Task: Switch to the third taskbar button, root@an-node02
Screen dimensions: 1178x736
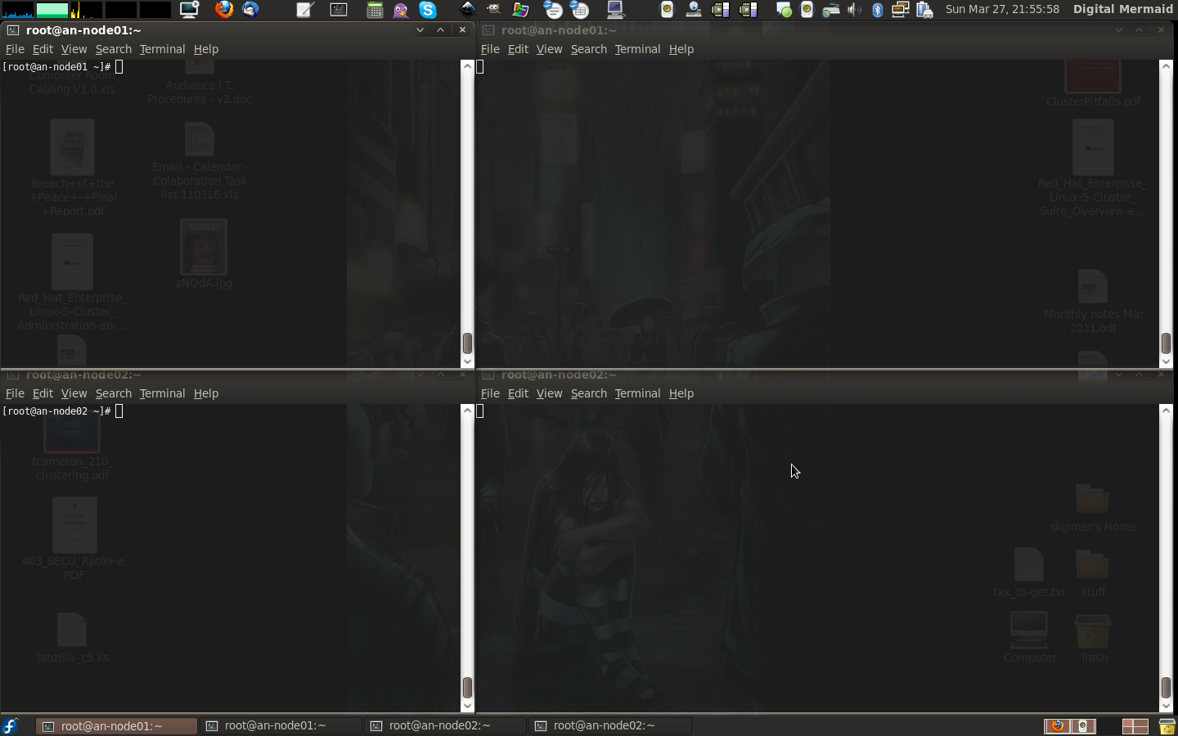Action: coord(445,726)
